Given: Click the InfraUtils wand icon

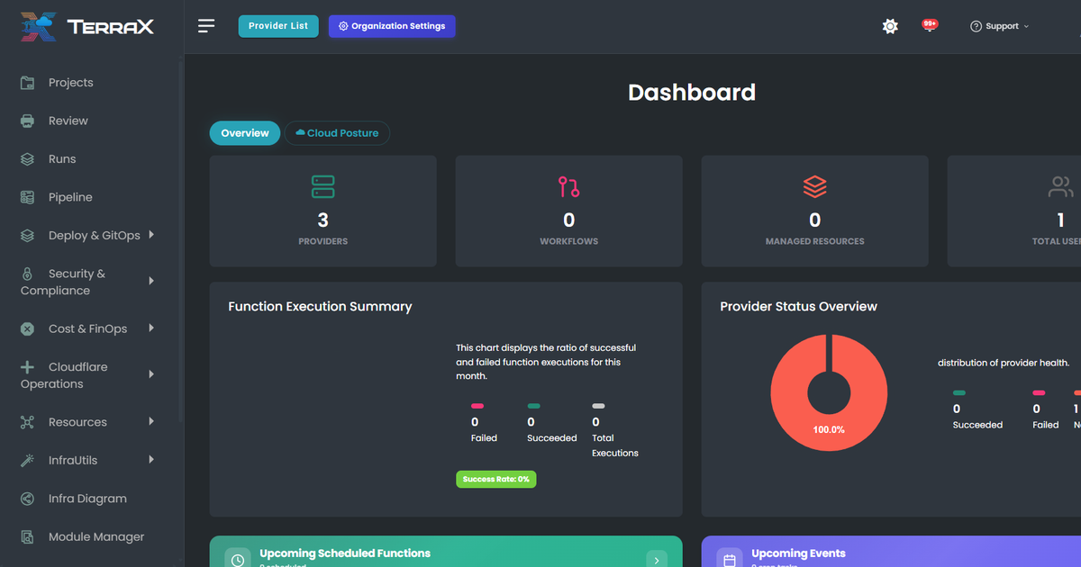Looking at the screenshot, I should point(28,461).
